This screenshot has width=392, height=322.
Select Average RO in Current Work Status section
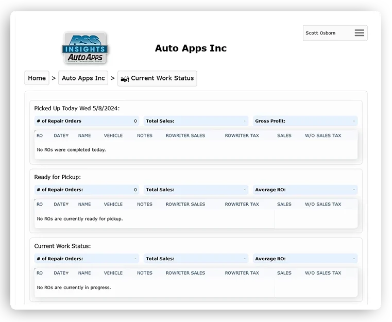click(305, 259)
